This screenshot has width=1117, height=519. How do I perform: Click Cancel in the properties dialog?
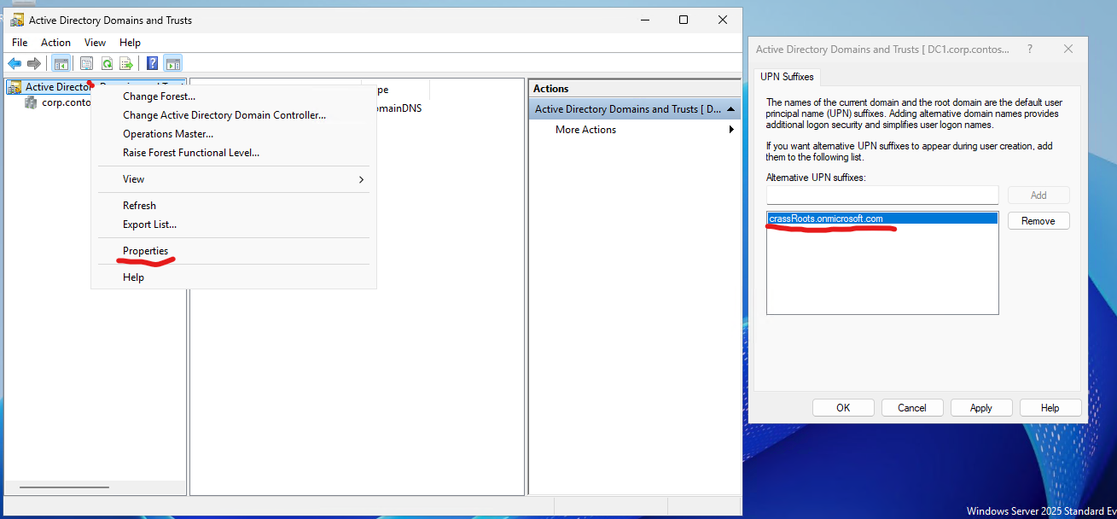point(912,408)
